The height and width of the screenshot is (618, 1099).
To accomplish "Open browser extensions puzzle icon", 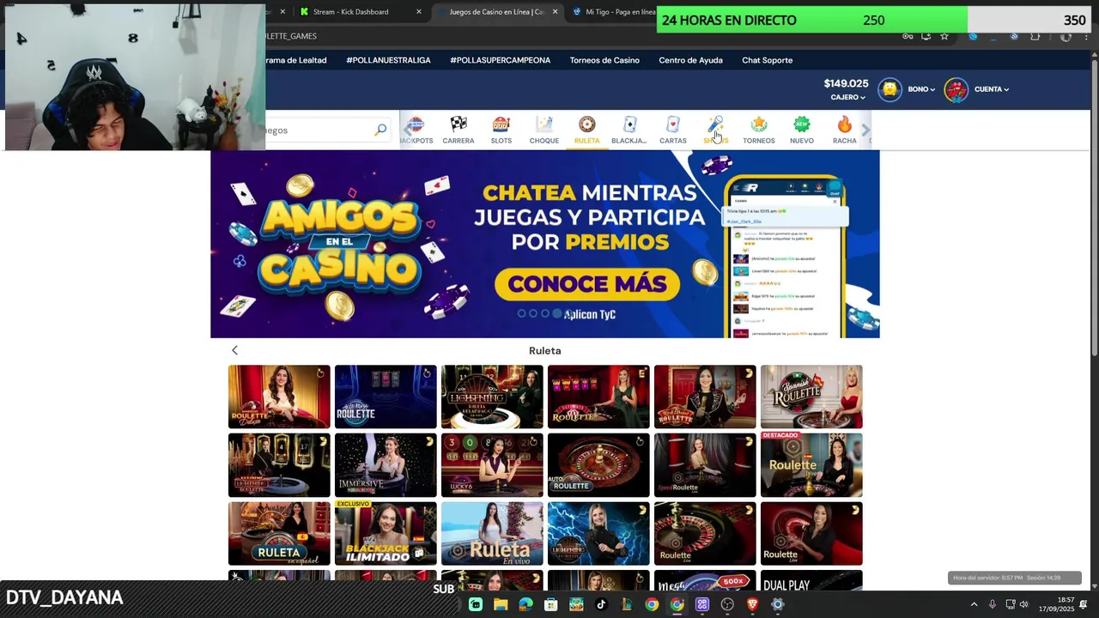I will tap(1035, 36).
